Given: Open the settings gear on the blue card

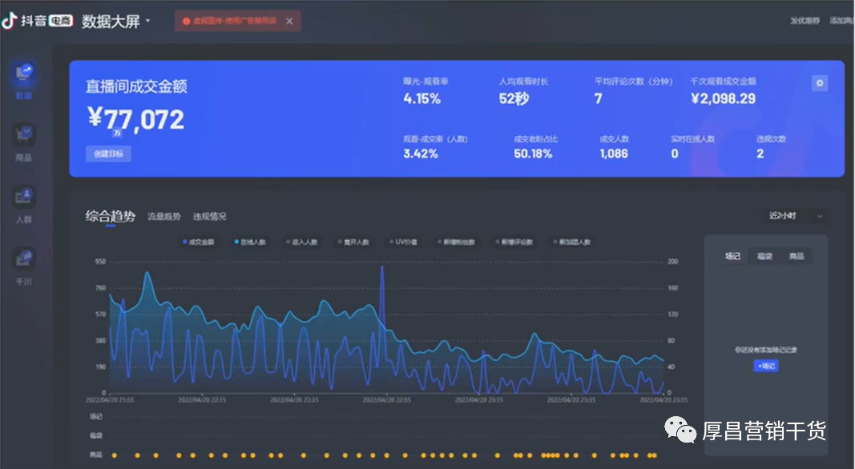Looking at the screenshot, I should 820,83.
